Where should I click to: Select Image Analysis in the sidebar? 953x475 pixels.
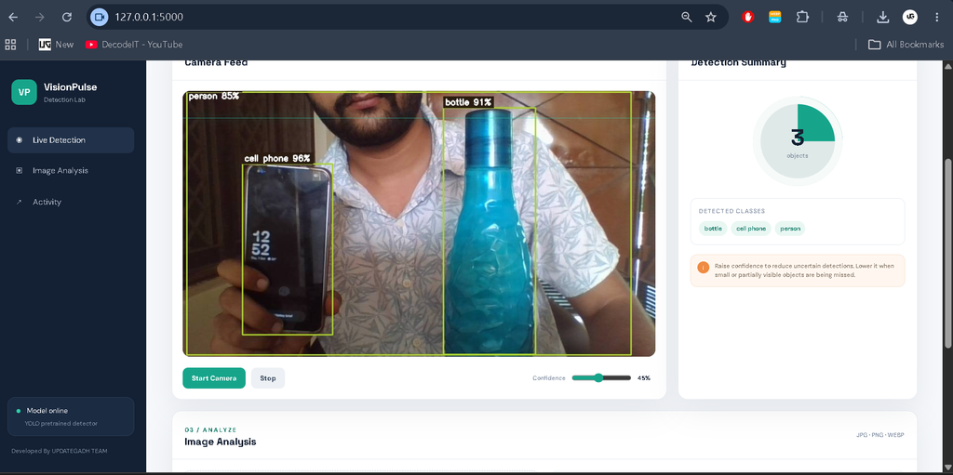pos(71,171)
